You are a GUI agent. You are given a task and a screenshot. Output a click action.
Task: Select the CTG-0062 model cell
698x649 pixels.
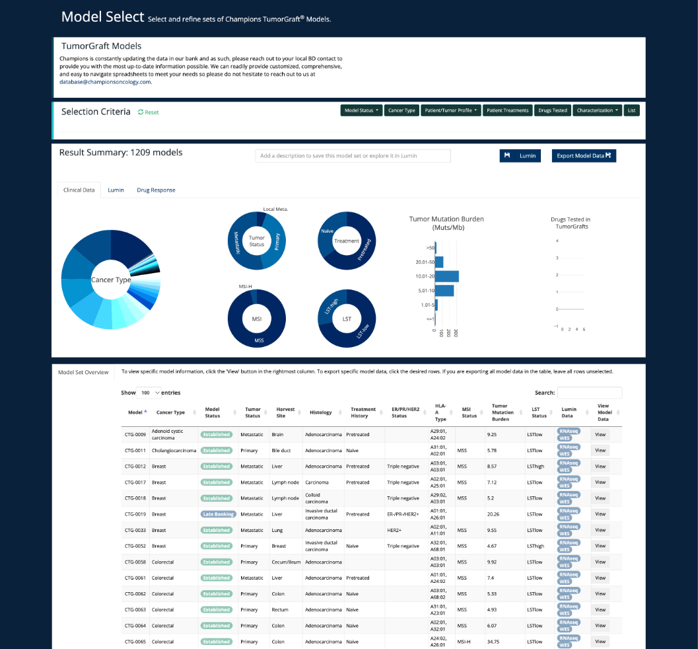pos(135,593)
